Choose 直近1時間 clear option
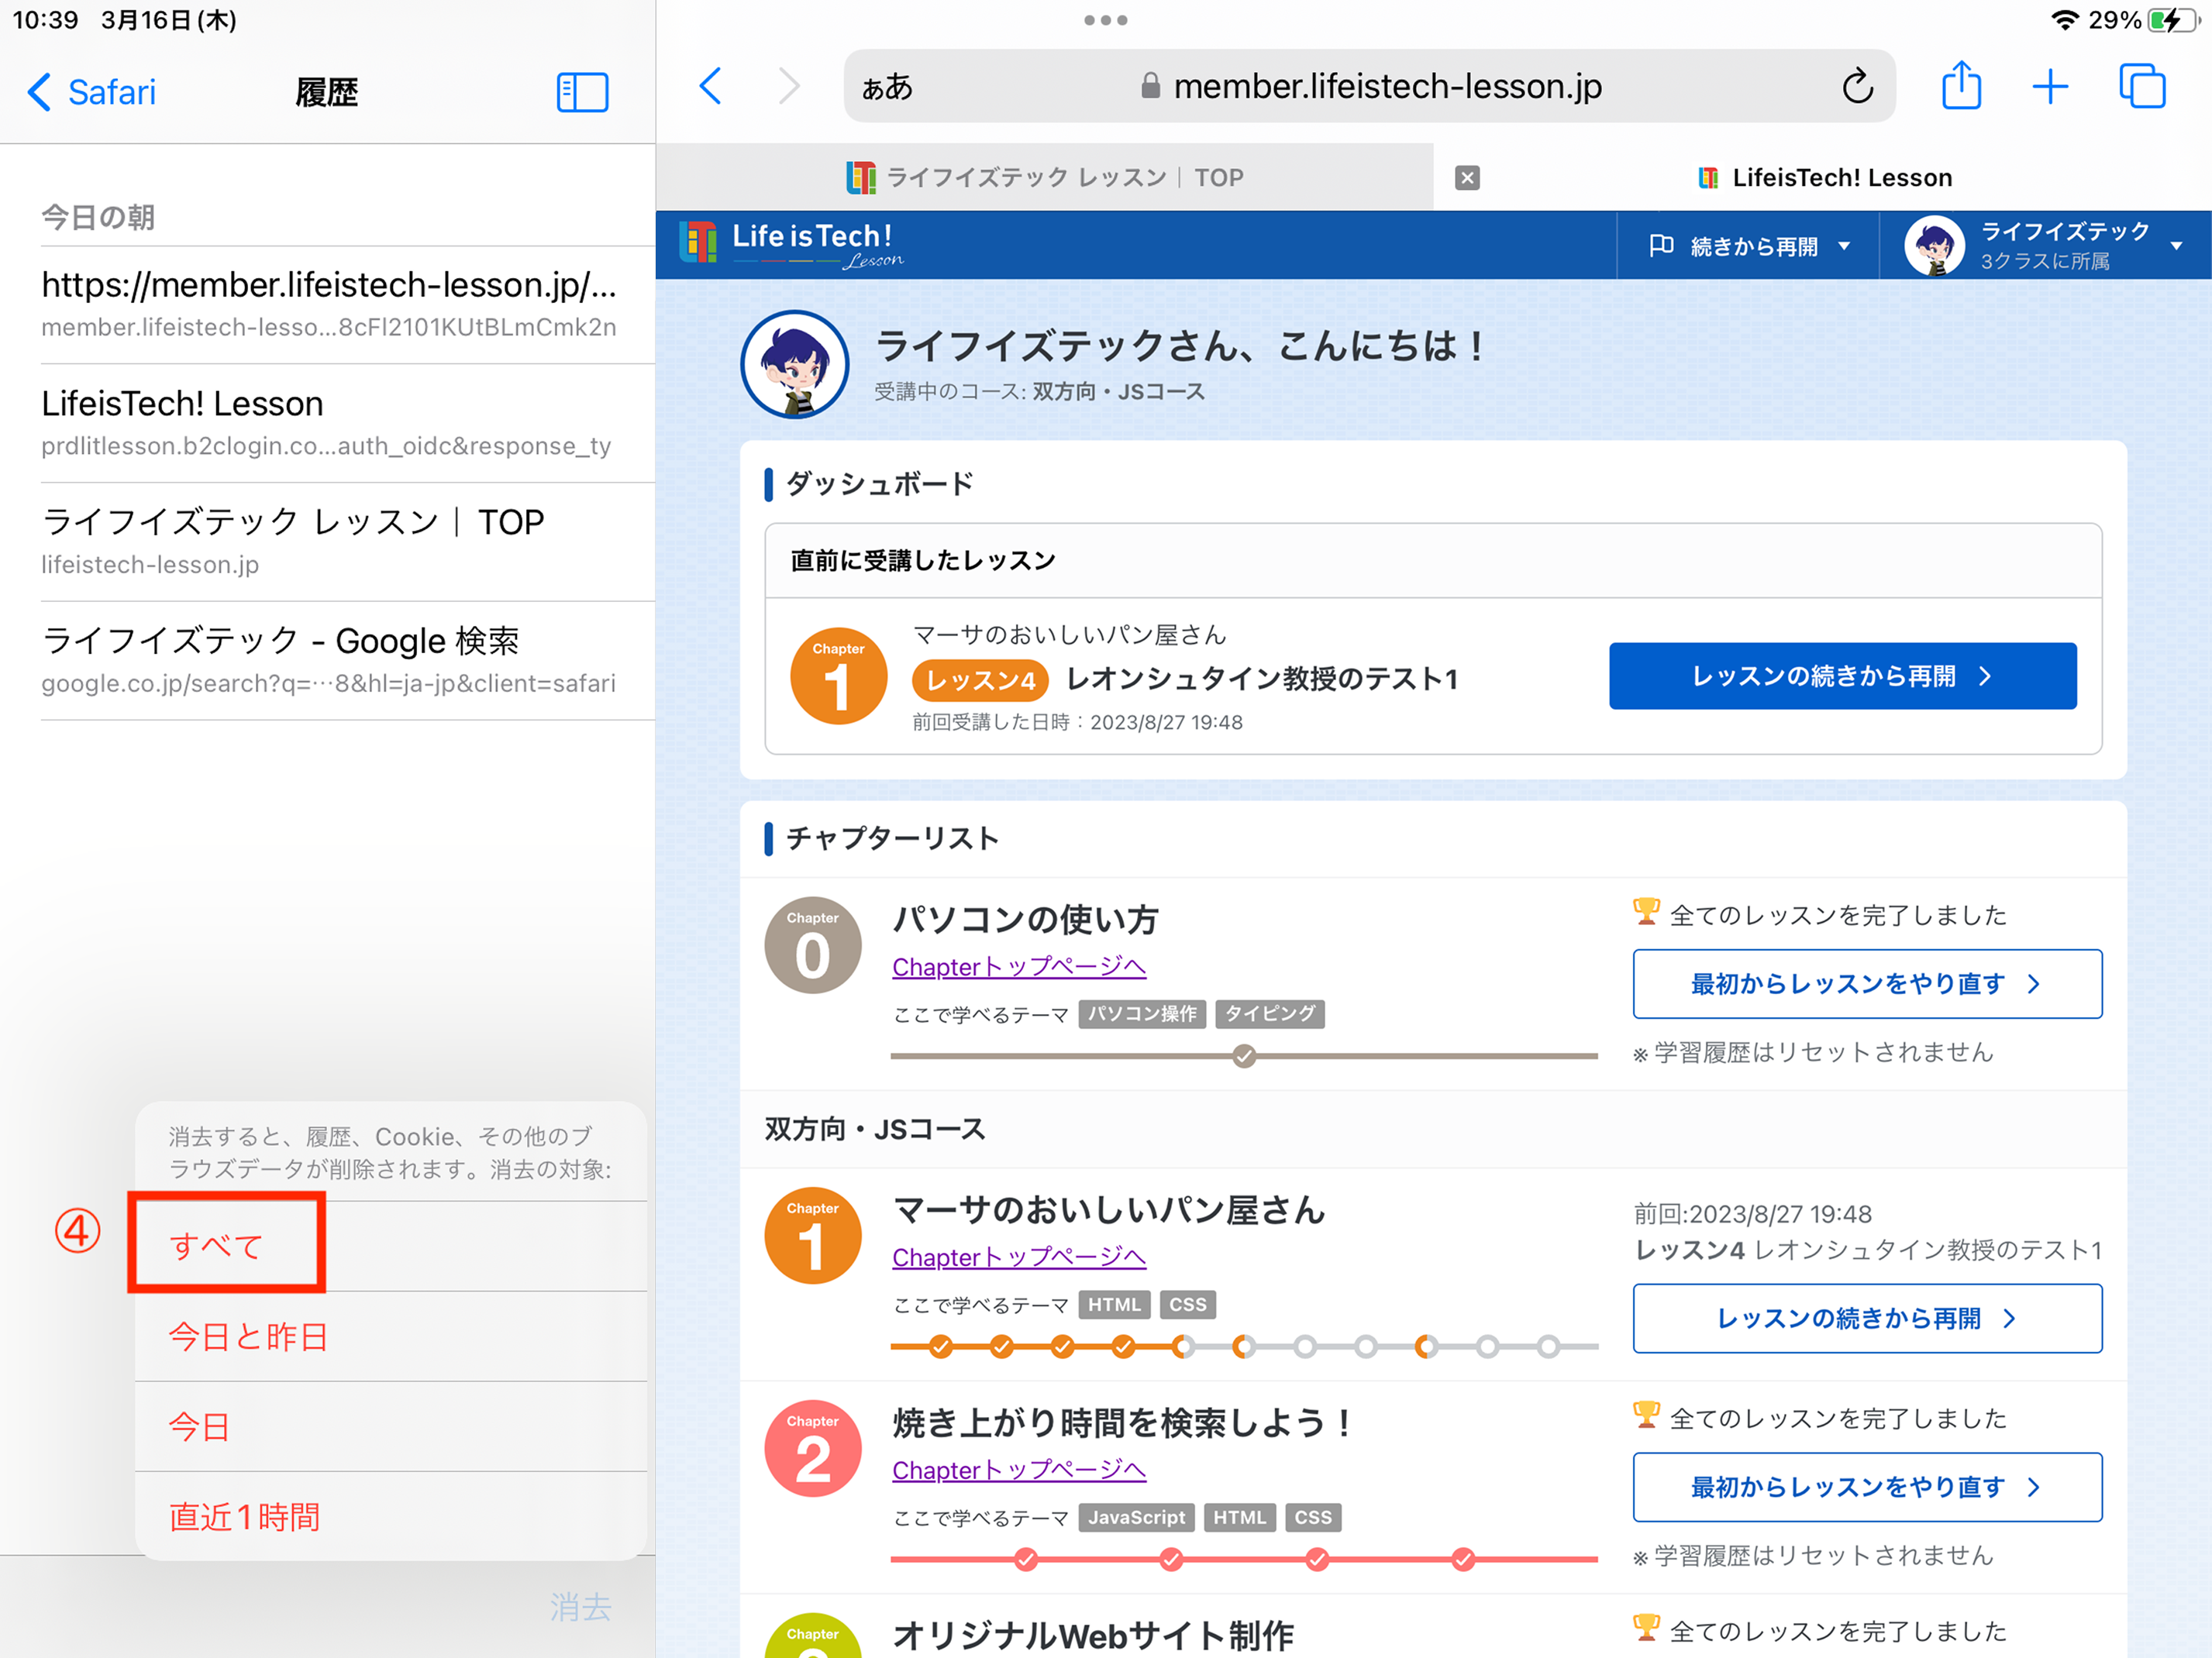Image resolution: width=2212 pixels, height=1658 pixels. 391,1516
